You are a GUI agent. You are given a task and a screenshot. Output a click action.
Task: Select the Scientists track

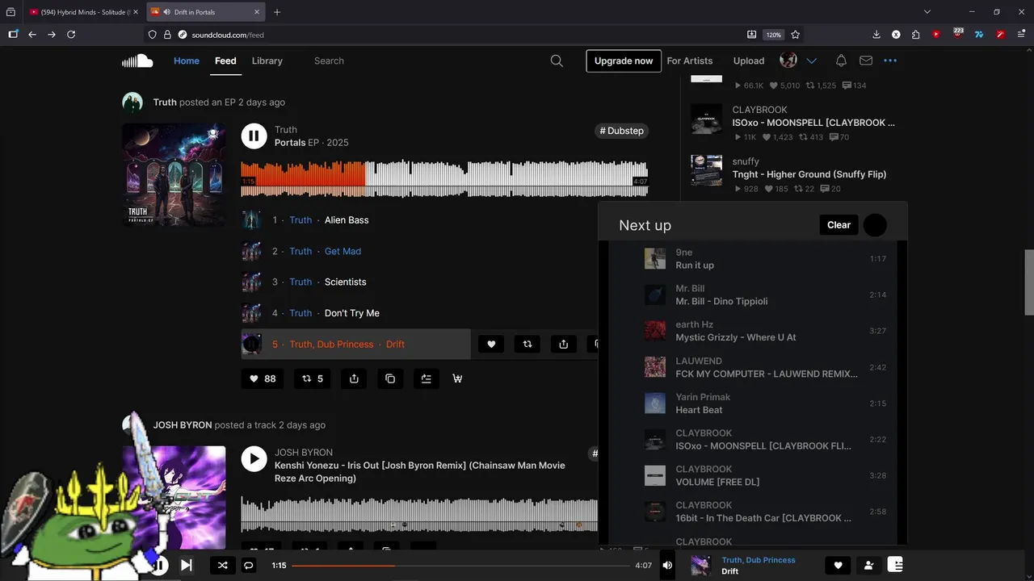click(345, 282)
